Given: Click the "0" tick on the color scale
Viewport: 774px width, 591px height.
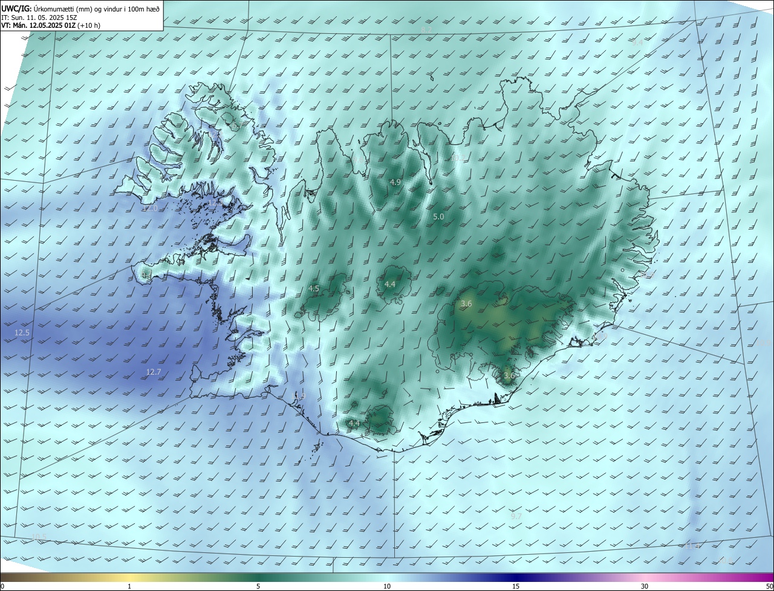Looking at the screenshot, I should click(x=2, y=586).
